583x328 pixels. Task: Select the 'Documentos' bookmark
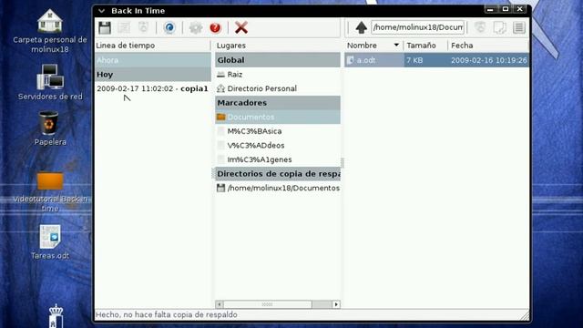[278, 117]
